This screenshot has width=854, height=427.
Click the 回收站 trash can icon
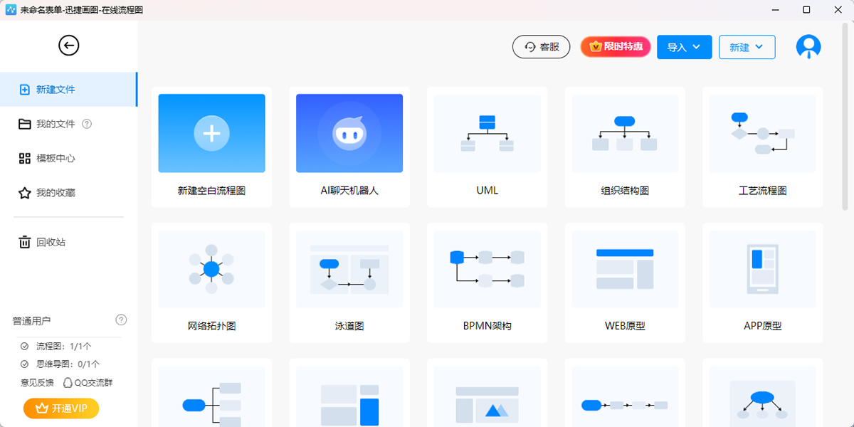[25, 242]
